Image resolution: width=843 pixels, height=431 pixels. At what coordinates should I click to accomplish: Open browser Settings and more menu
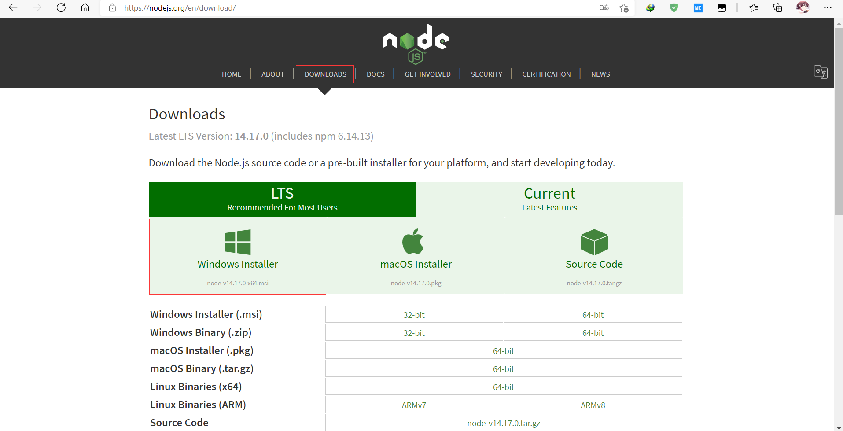(x=828, y=8)
